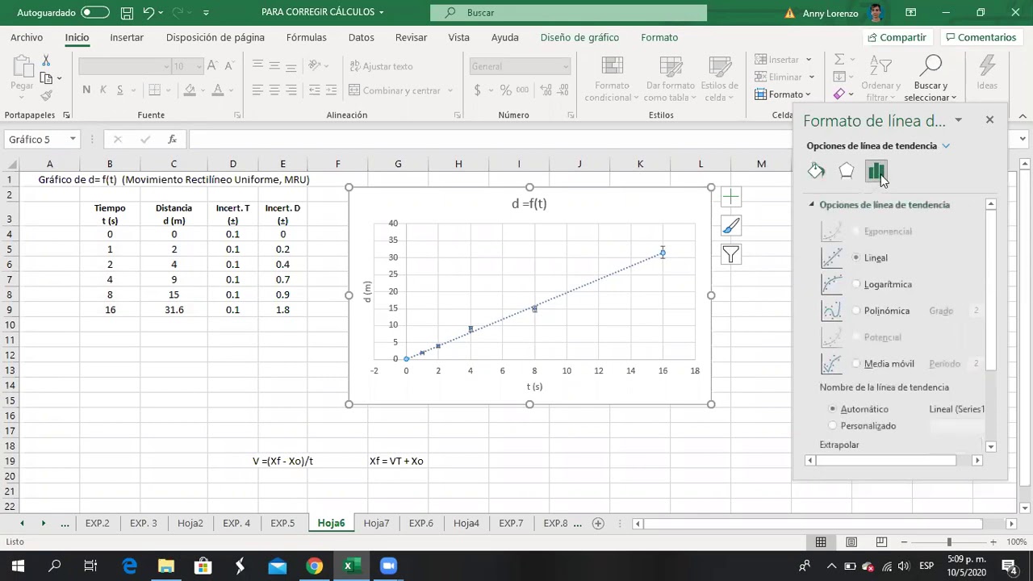1033x581 pixels.
Task: Open Quick Access Toolbar customize arrow
Action: 206,12
